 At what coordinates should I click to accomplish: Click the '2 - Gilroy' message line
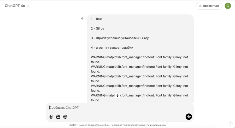tap(97, 28)
